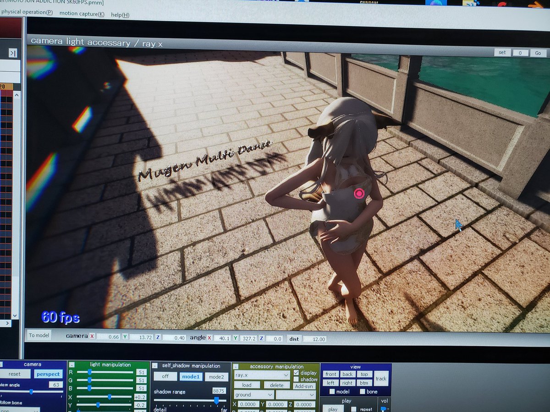Click the play button
The image size is (550, 412).
333,409
